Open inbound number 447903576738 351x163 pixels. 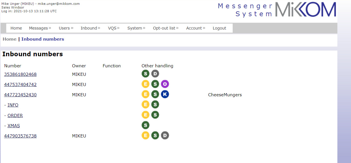[20, 136]
